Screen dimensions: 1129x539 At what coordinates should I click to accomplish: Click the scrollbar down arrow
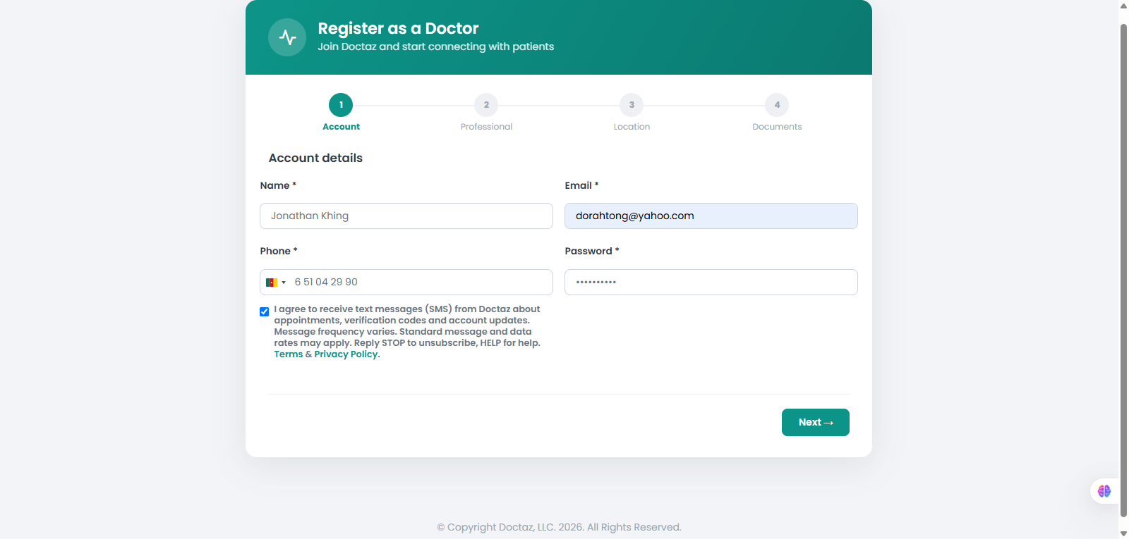[1123, 533]
